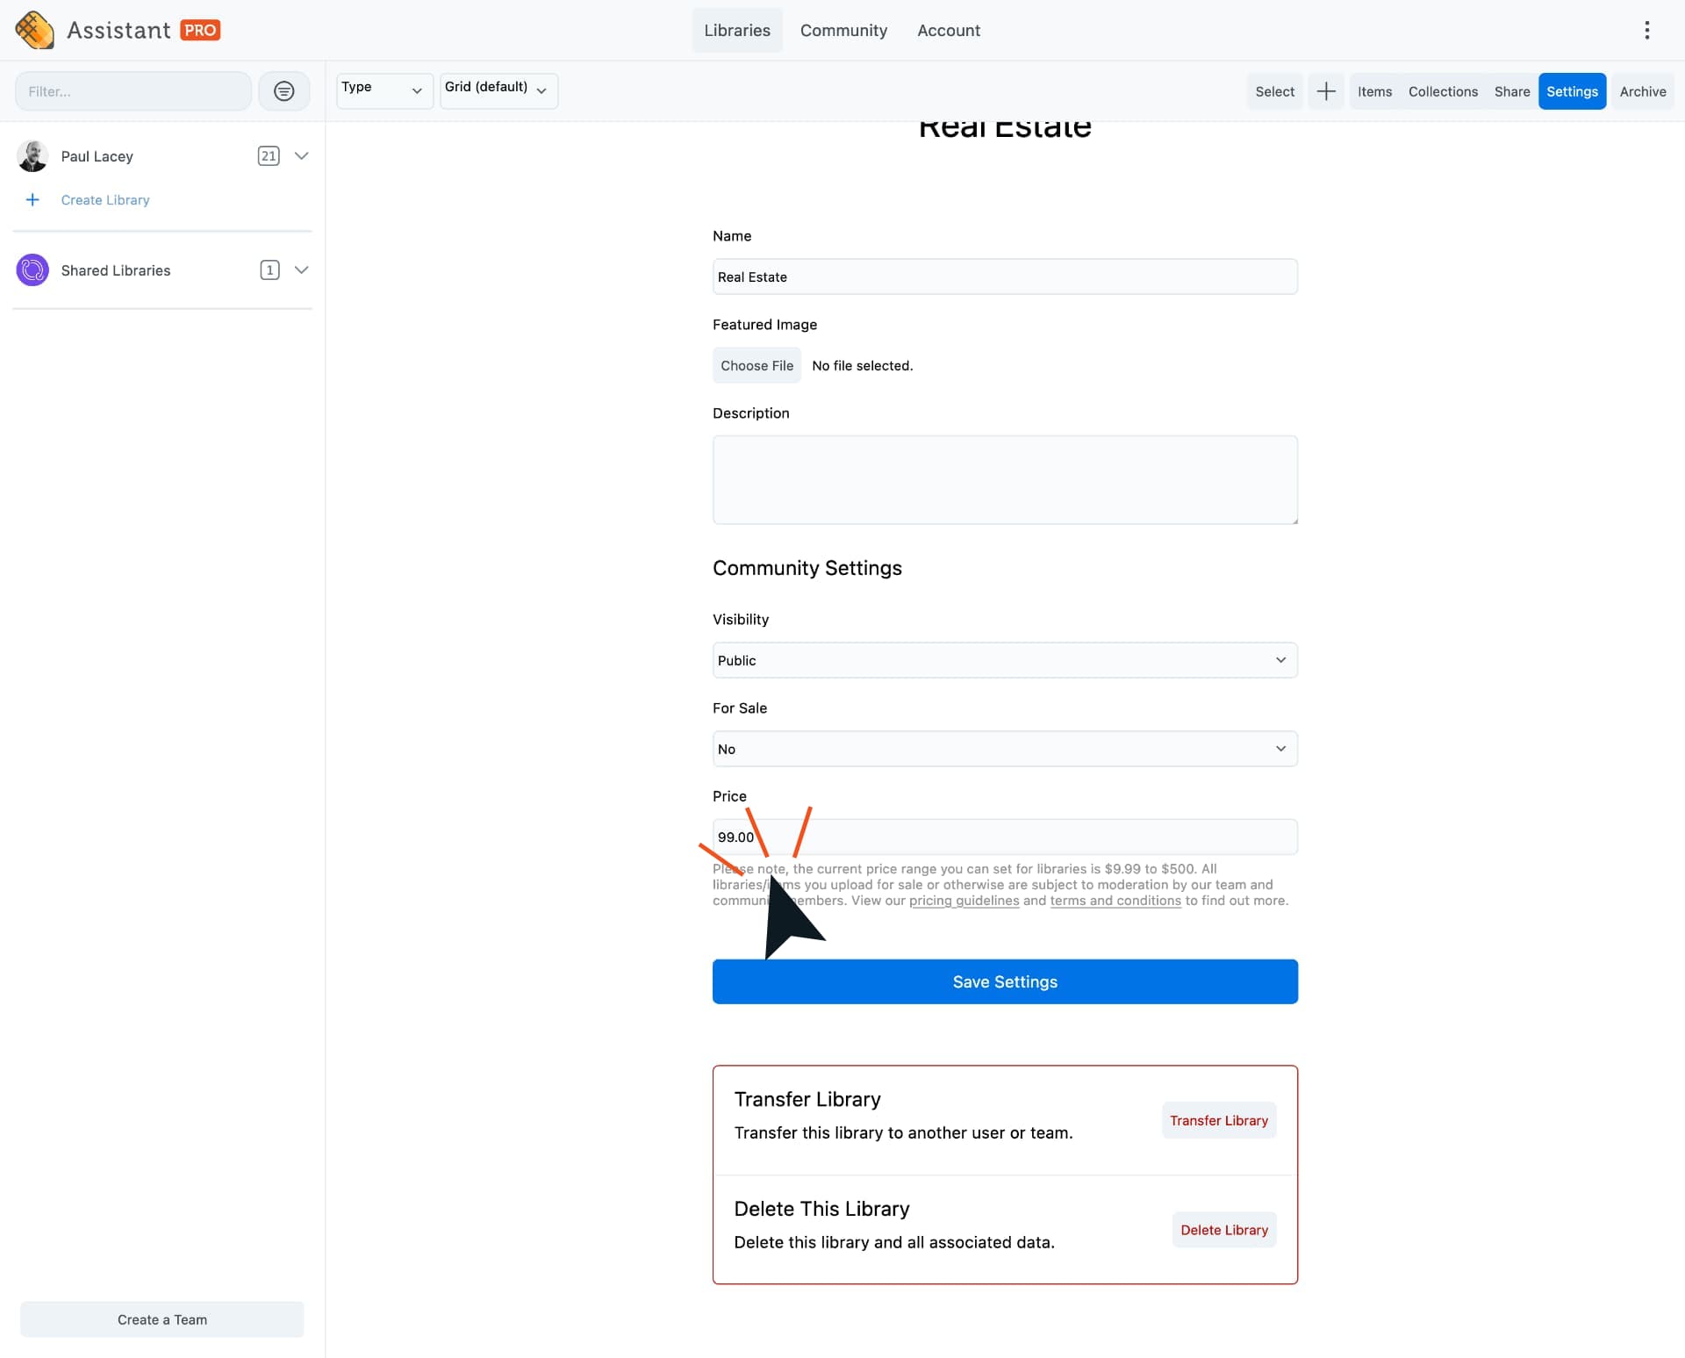1685x1358 pixels.
Task: Open the Visibility dropdown set to Public
Action: click(x=1005, y=660)
